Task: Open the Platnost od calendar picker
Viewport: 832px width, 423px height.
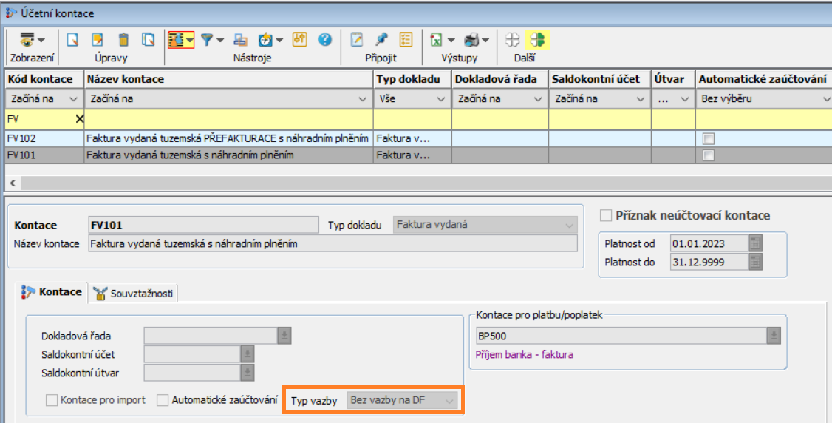Action: (x=754, y=243)
